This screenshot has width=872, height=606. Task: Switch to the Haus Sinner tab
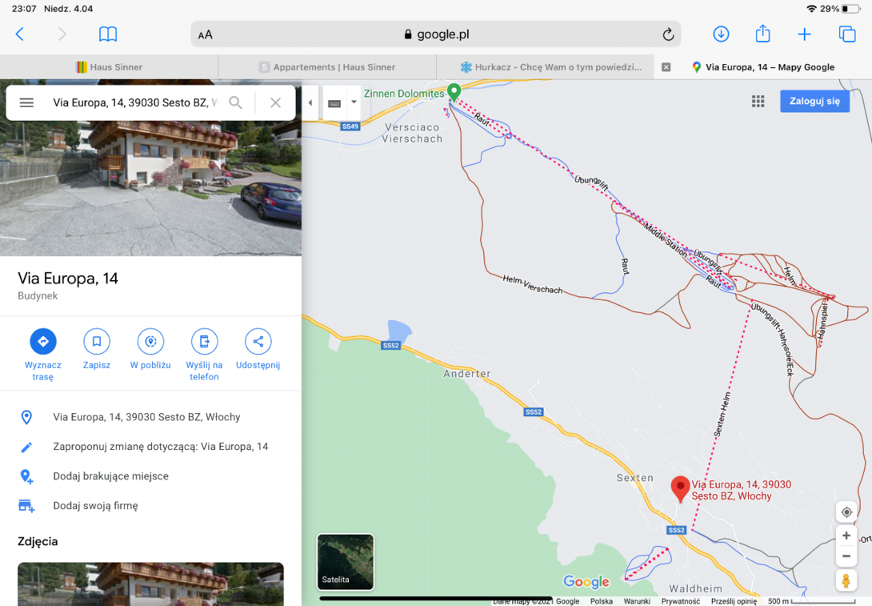coord(109,66)
